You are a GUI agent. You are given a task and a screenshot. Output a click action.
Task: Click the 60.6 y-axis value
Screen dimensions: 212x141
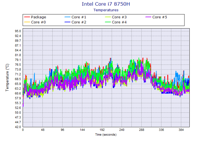18,93
